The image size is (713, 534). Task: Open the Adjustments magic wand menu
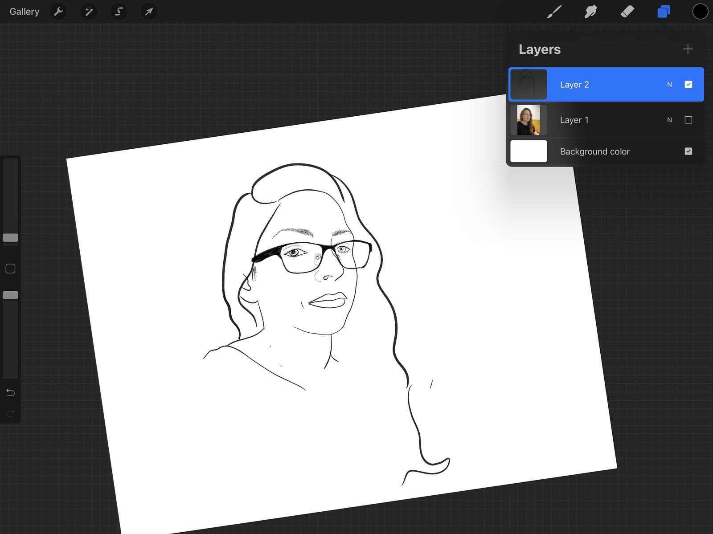pos(89,12)
